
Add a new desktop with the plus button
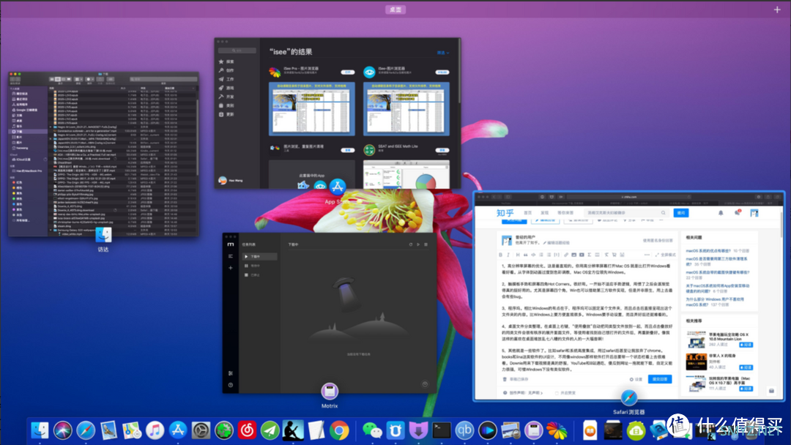coord(777,10)
